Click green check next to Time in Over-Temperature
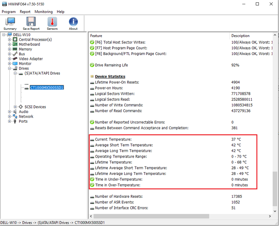Screen dimensions: 279x226 coord(92,185)
